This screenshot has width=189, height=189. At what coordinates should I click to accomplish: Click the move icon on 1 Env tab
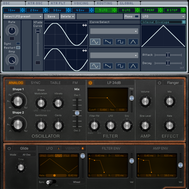23,10
